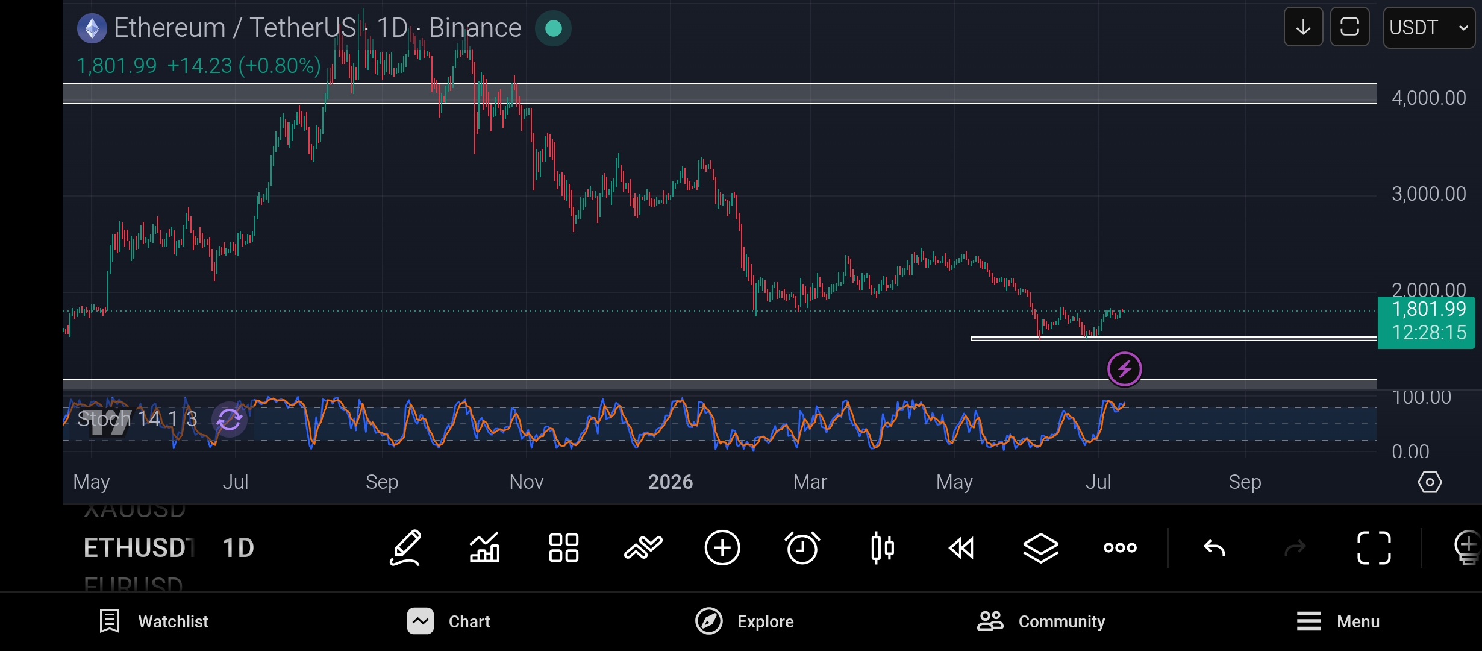Open the Community section
This screenshot has height=651, width=1482.
[x=1041, y=621]
